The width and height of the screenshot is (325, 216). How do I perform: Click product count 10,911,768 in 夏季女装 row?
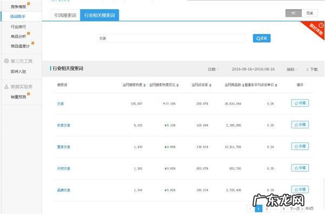coord(233,147)
